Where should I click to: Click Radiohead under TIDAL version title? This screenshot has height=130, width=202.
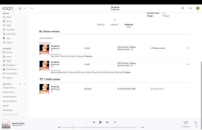point(55,89)
